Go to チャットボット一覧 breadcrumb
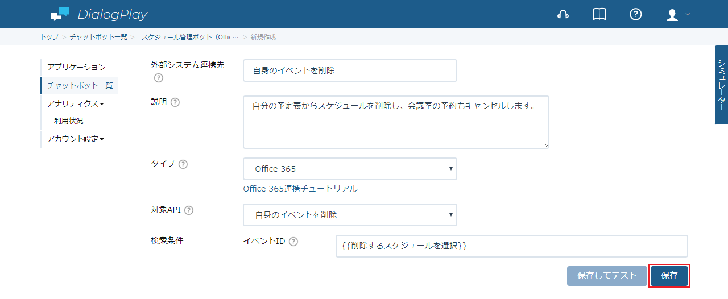728x299 pixels. (x=98, y=37)
